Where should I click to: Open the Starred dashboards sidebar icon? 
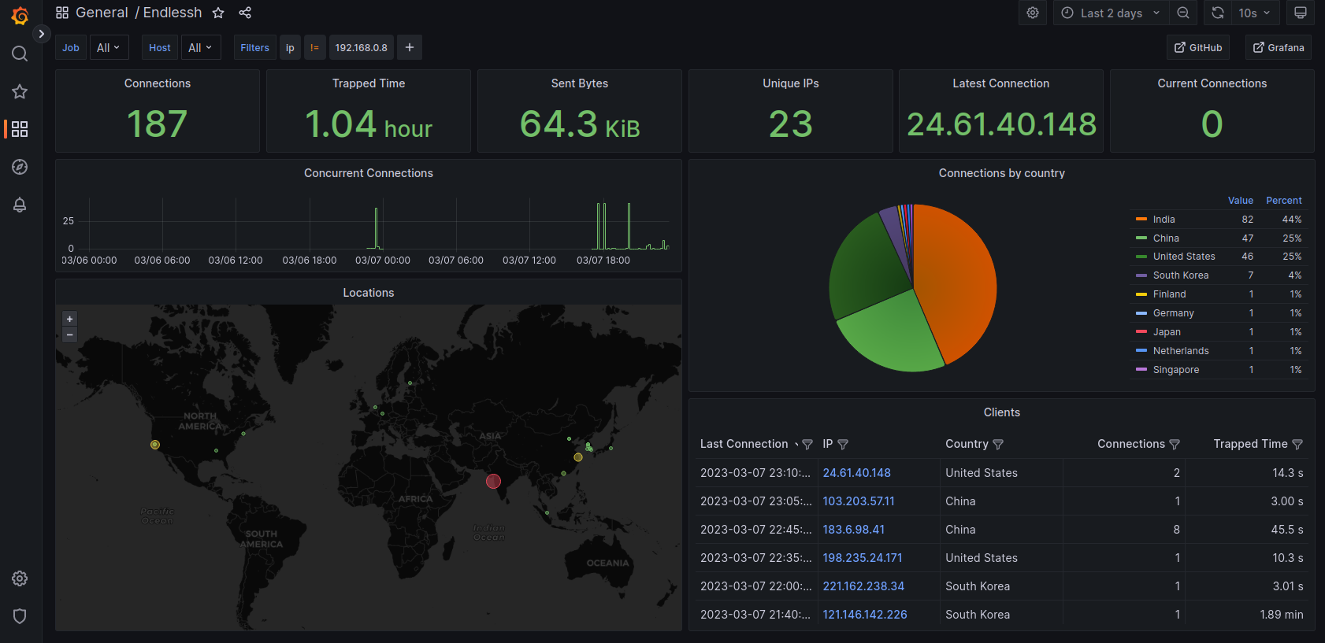(20, 91)
